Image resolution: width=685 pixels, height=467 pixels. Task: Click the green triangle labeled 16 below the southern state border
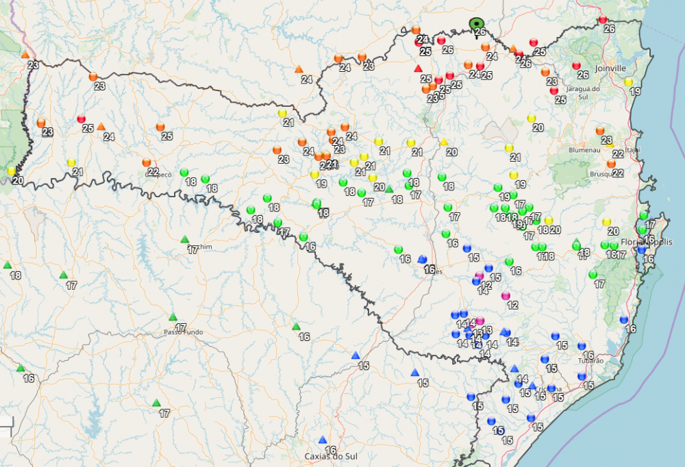296,327
